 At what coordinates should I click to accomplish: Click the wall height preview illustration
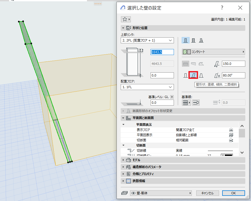coord(132,63)
